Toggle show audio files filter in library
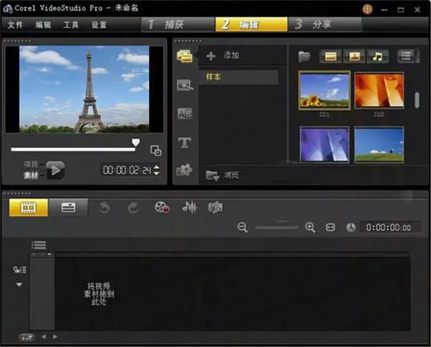 tap(378, 56)
